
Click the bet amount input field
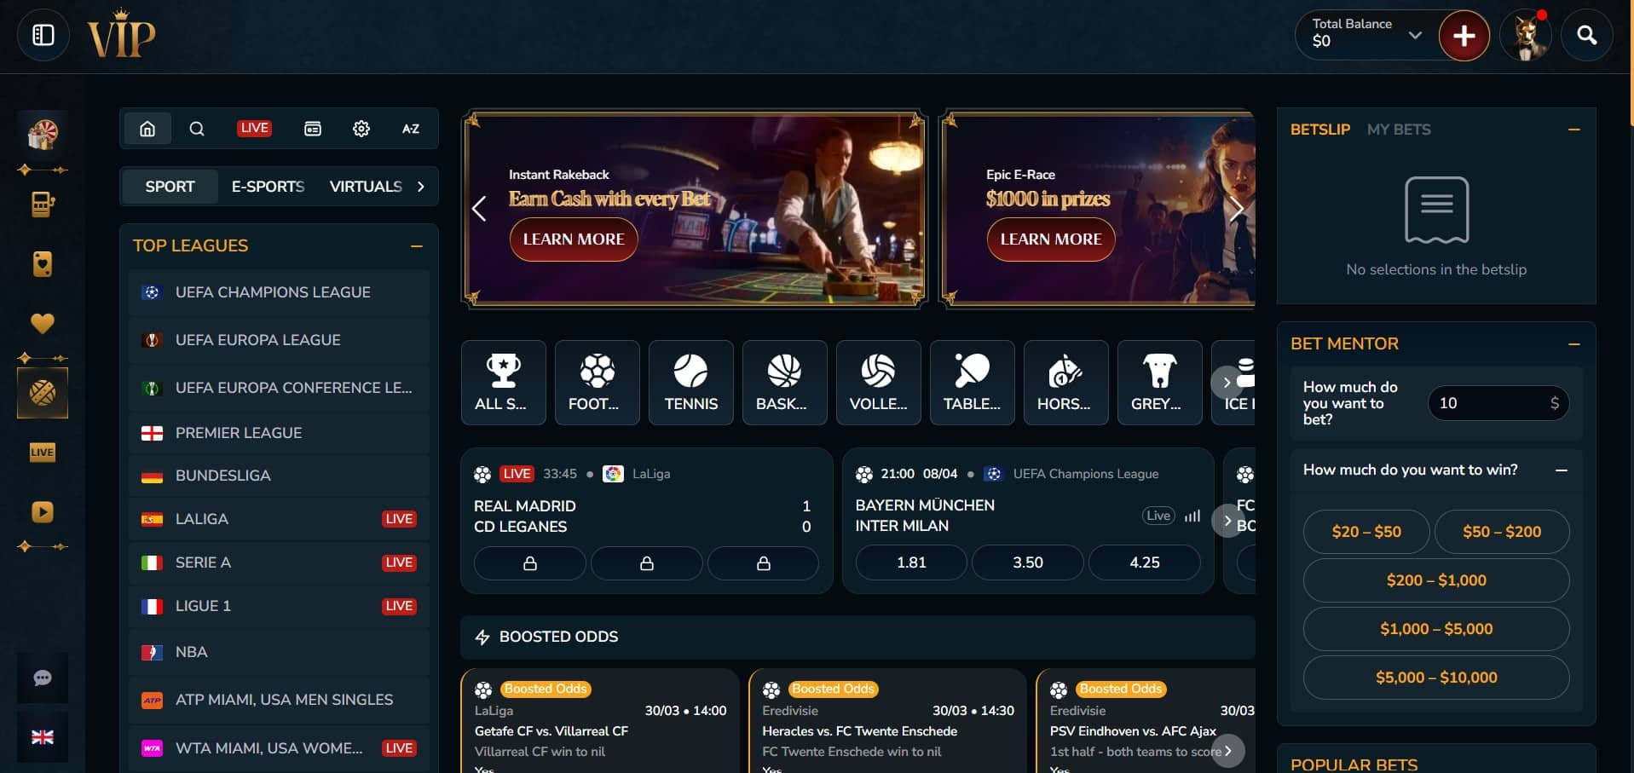pyautogui.click(x=1498, y=403)
